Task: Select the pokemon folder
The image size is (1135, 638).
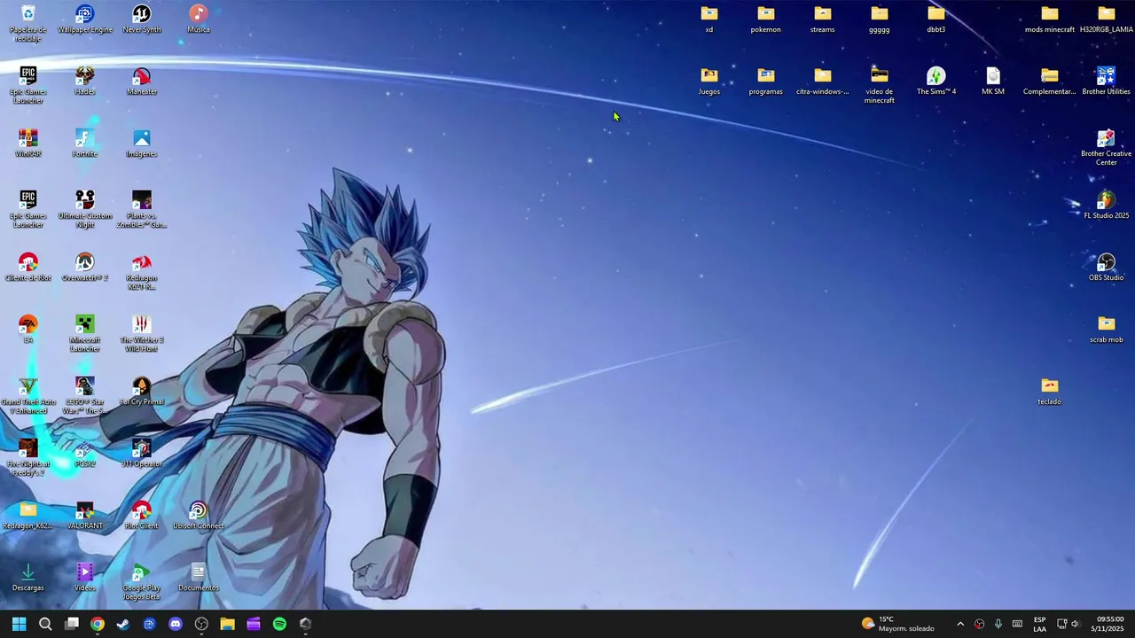Action: click(x=766, y=19)
